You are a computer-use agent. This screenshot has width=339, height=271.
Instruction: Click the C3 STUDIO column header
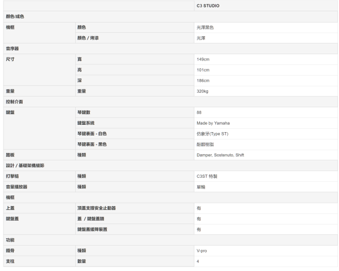(208, 6)
